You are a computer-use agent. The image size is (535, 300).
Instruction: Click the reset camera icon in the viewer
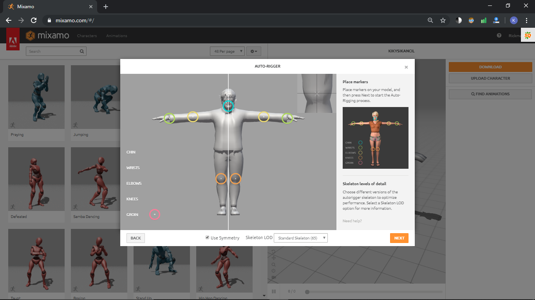pyautogui.click(x=273, y=251)
